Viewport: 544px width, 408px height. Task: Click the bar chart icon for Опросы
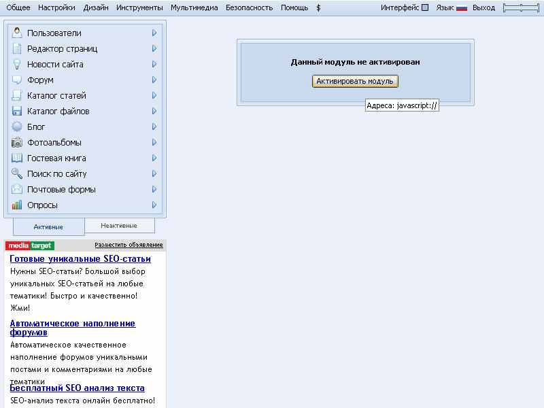tap(16, 205)
